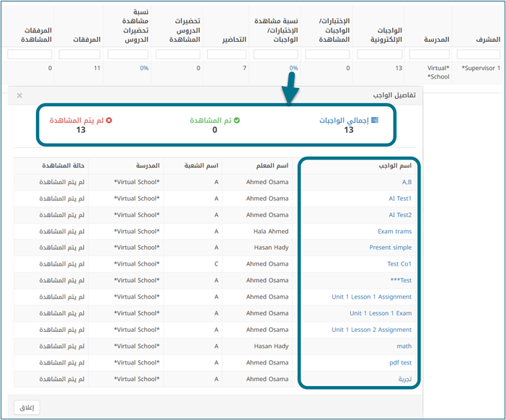
Task: Click the 0% exams viewing percentage link
Action: pos(293,69)
